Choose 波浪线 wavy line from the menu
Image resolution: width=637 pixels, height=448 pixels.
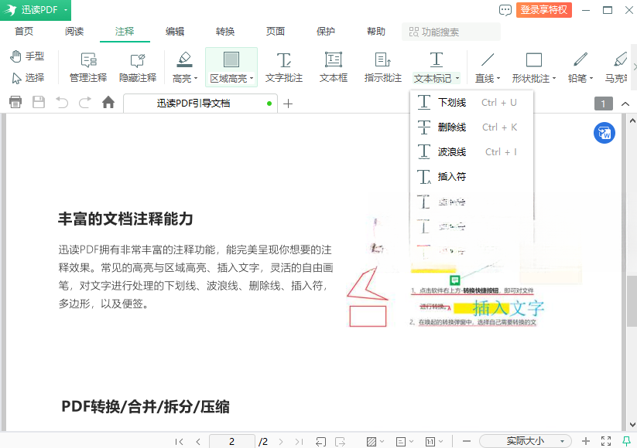tap(471, 152)
